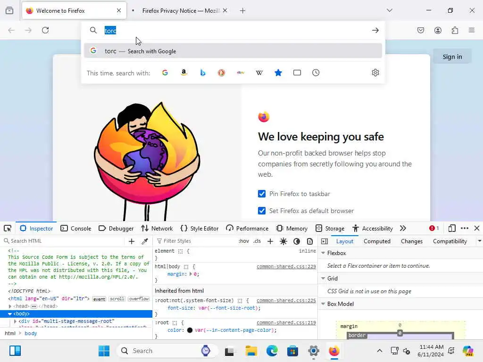
Task: Open common-shared.css:219 source link
Action: 286,322
